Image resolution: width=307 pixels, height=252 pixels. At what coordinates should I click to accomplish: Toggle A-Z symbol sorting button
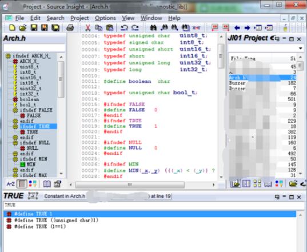(10, 184)
